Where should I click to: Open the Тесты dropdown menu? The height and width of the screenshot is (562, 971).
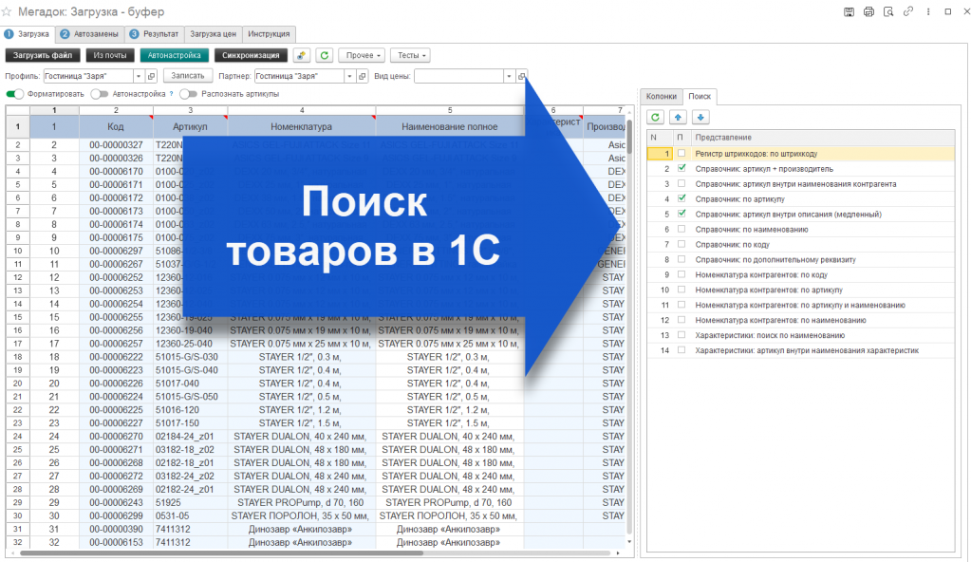[411, 55]
